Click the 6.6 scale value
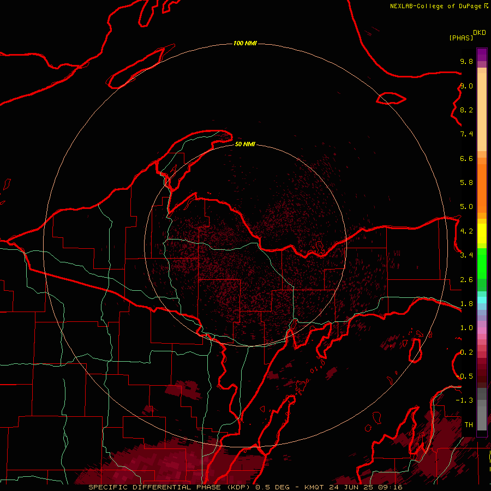 (x=466, y=158)
